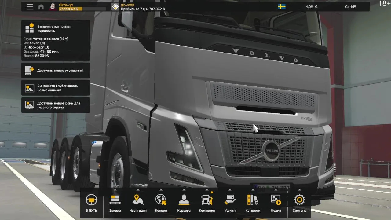391x220 pixels.
Task: Click the slava_gv username
Action: (x=66, y=5)
